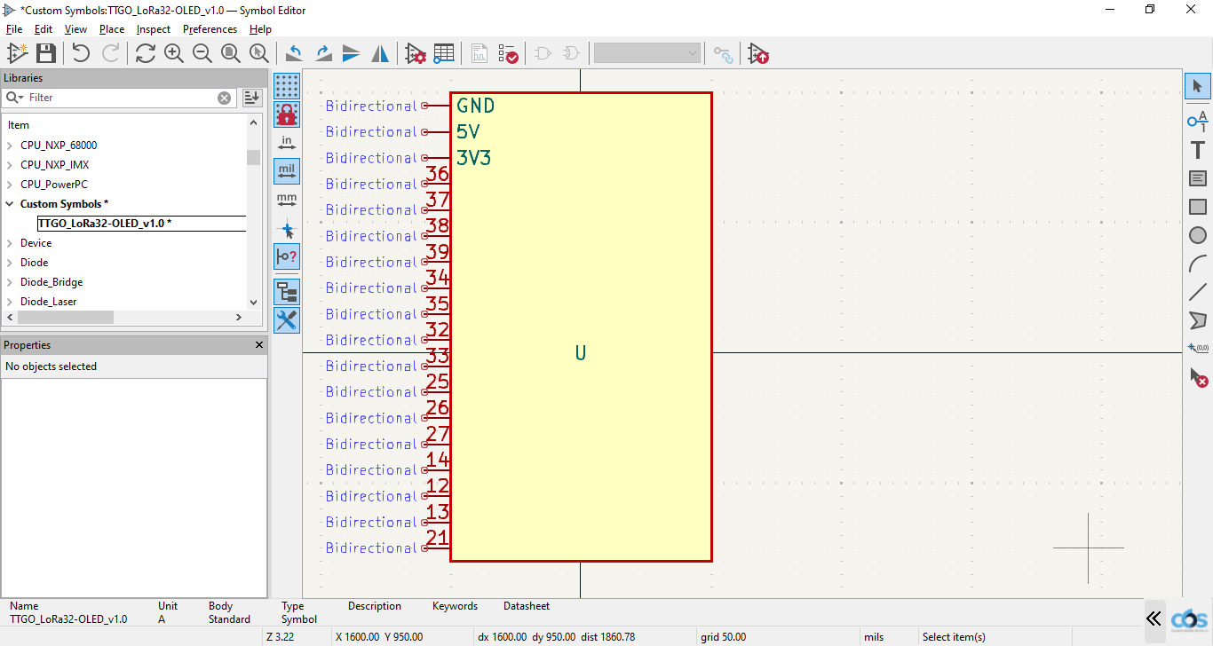Toggle the red lock icon option
Image resolution: width=1213 pixels, height=646 pixels.
[x=287, y=114]
